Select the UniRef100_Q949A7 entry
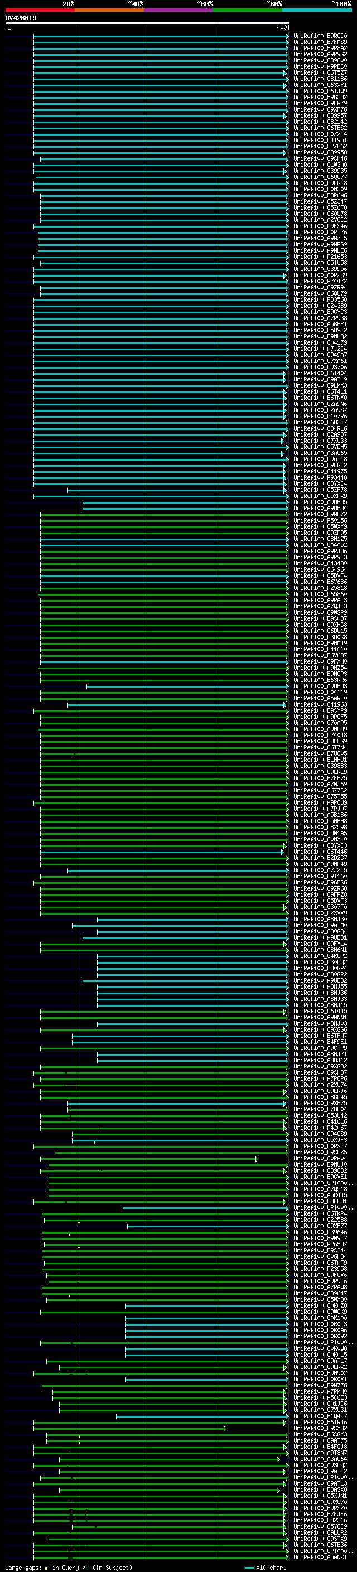This screenshot has width=357, height=1572. tap(320, 355)
